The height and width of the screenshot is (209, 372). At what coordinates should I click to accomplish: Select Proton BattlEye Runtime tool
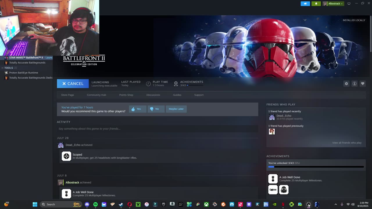tap(23, 73)
